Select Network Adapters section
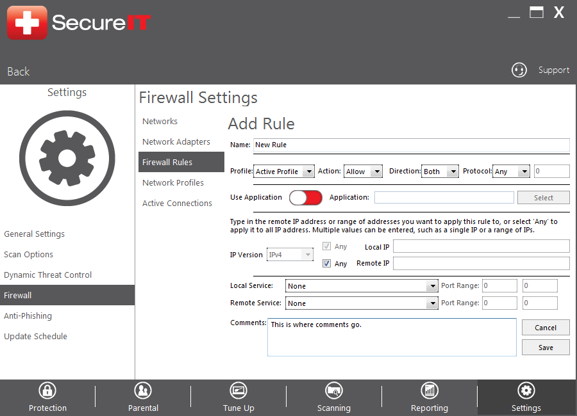 [176, 142]
